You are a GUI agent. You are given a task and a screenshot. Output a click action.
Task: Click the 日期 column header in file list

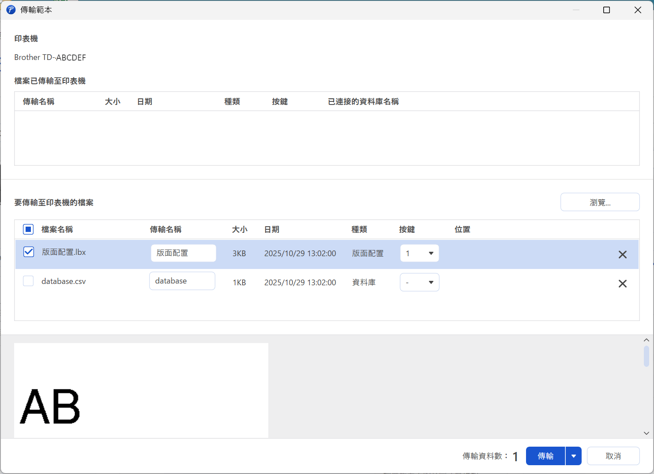[x=271, y=229]
